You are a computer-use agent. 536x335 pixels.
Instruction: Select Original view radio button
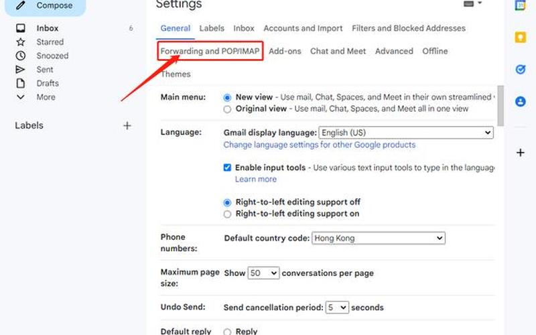(x=227, y=109)
